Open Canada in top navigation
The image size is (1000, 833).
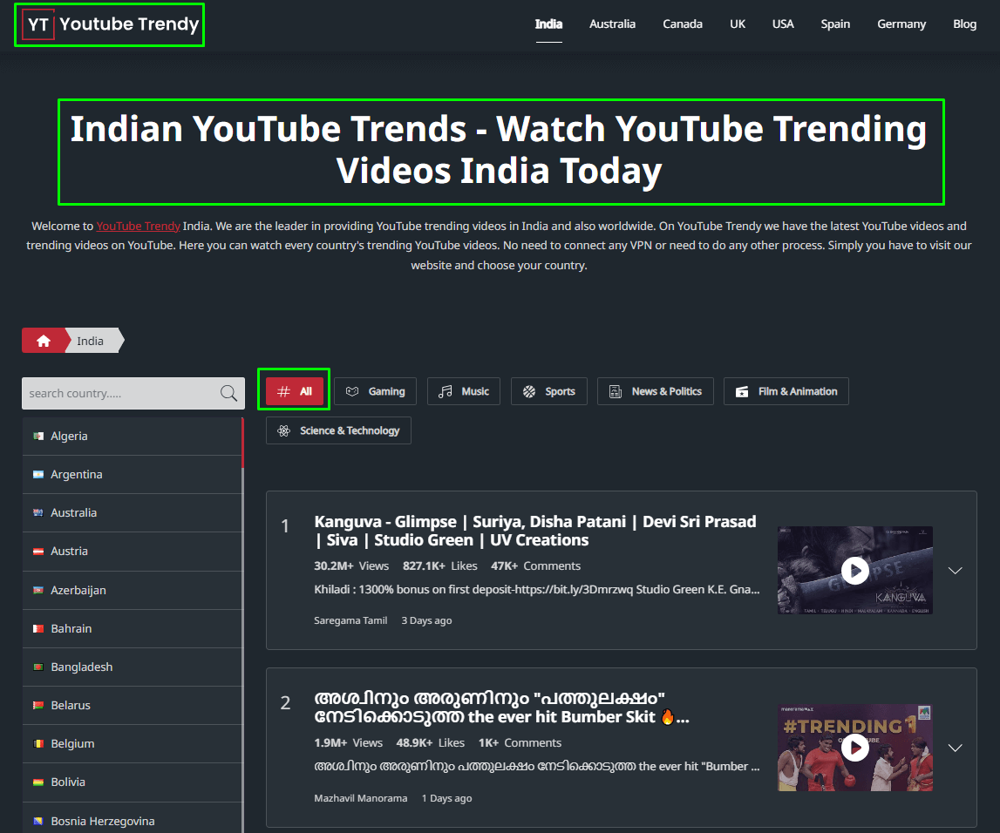click(683, 24)
